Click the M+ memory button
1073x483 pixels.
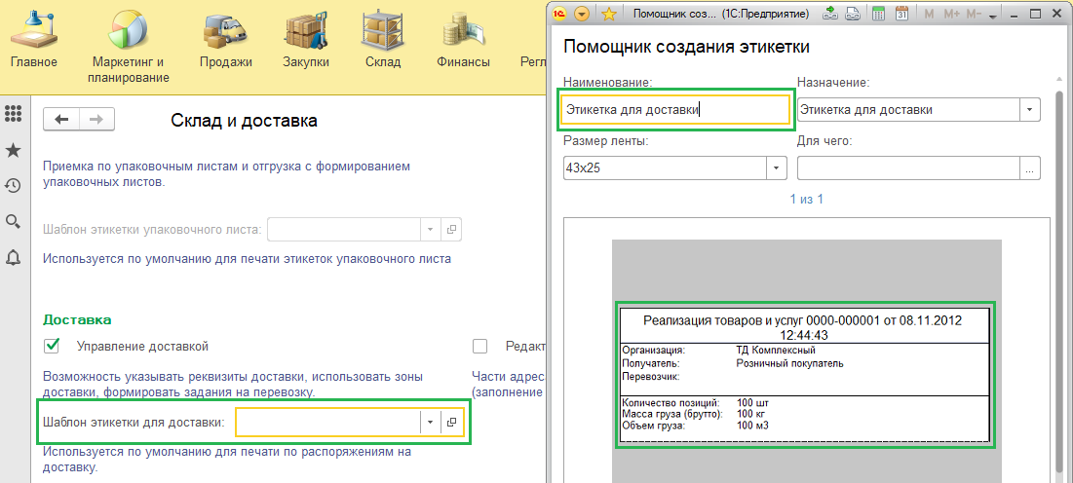(x=952, y=13)
